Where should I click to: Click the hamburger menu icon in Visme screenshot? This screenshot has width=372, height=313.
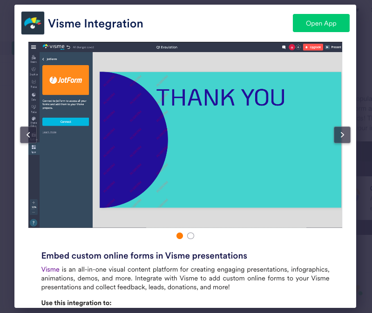click(34, 47)
